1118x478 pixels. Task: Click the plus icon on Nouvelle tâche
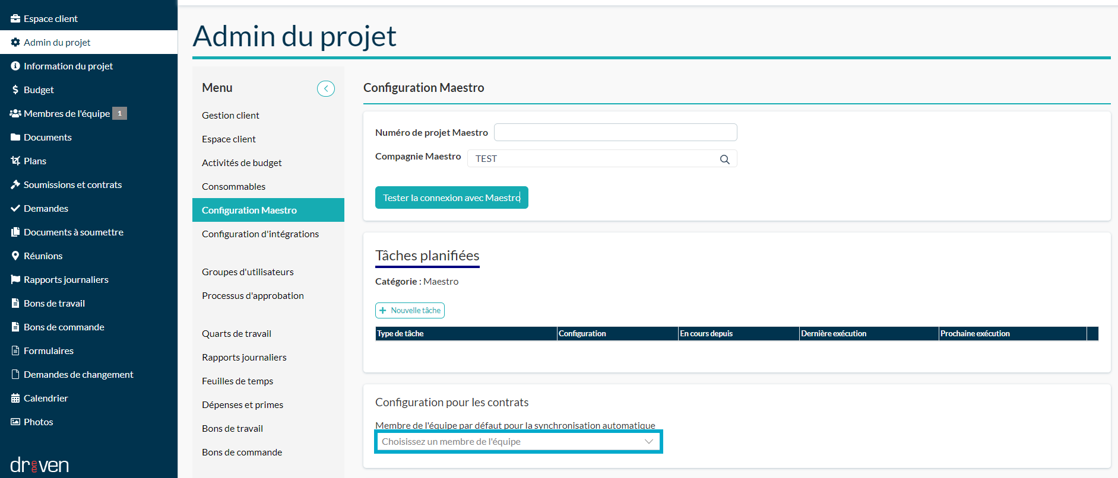point(383,310)
